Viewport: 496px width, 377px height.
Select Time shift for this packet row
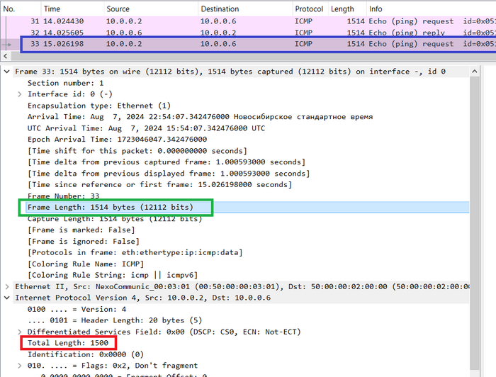coord(137,151)
